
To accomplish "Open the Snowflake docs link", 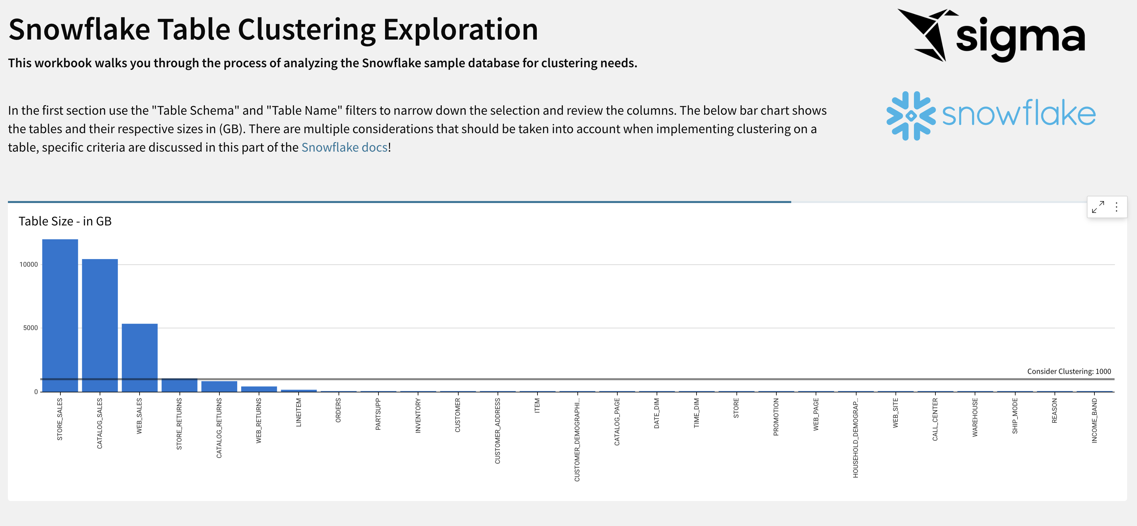I will tap(344, 147).
